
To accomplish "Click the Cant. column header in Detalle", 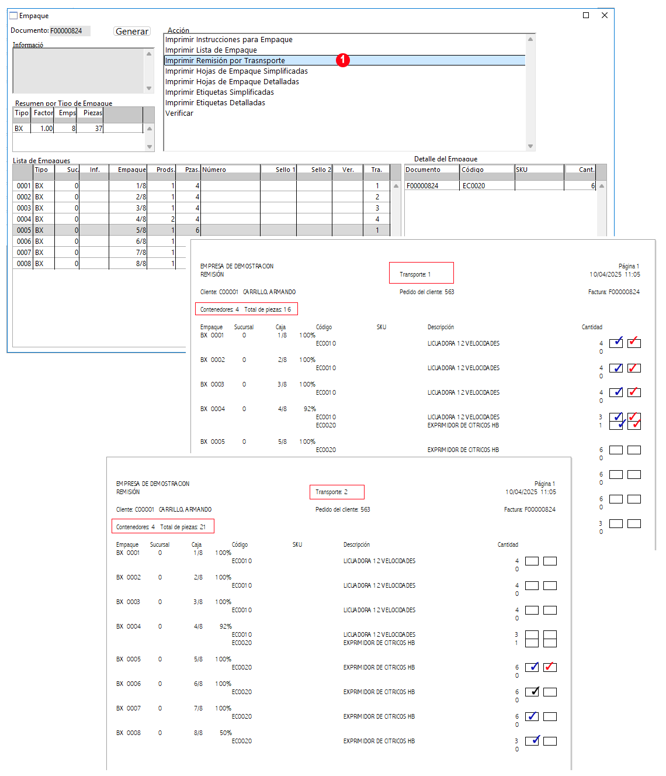I will [580, 170].
